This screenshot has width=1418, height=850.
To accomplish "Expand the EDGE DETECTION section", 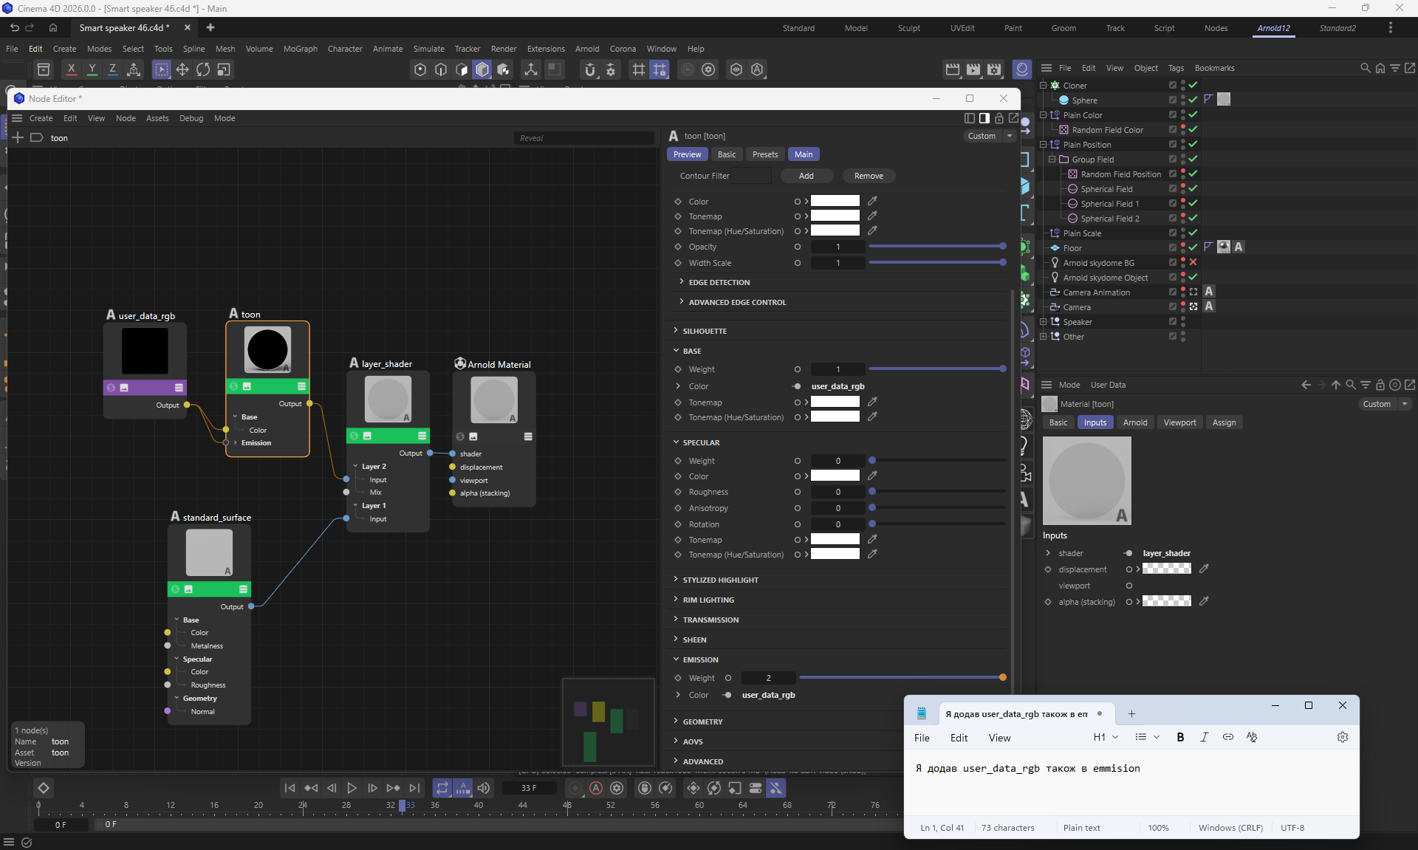I will pyautogui.click(x=719, y=282).
